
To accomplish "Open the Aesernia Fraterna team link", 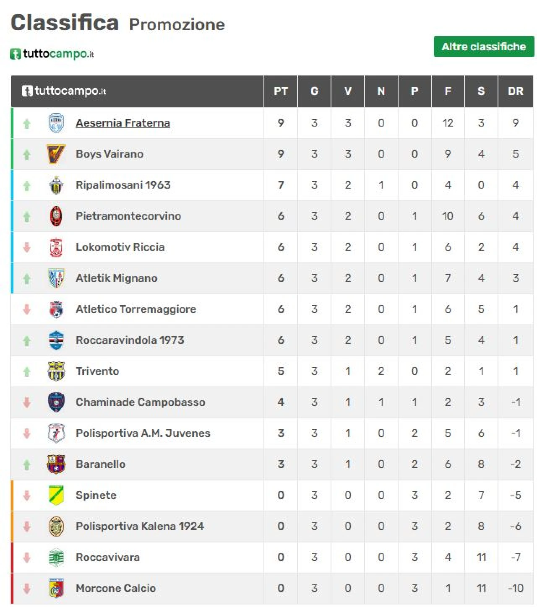I will [x=123, y=123].
